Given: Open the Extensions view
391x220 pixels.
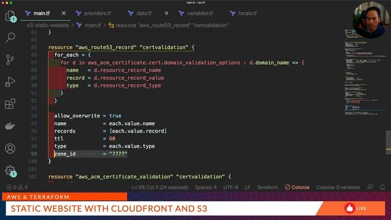Looking at the screenshot, I should tap(10, 104).
